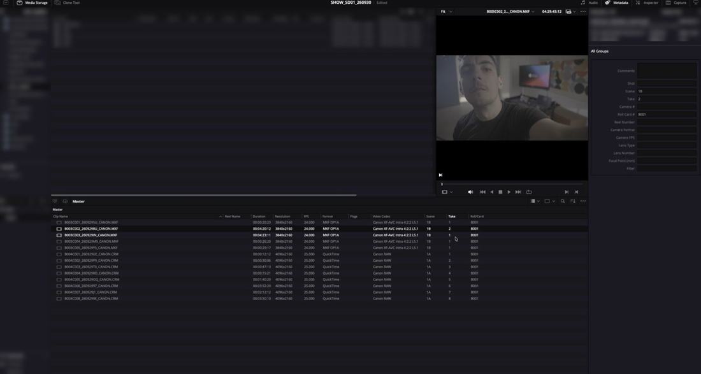Click the clip icon of the B003C005 row

tap(59, 248)
